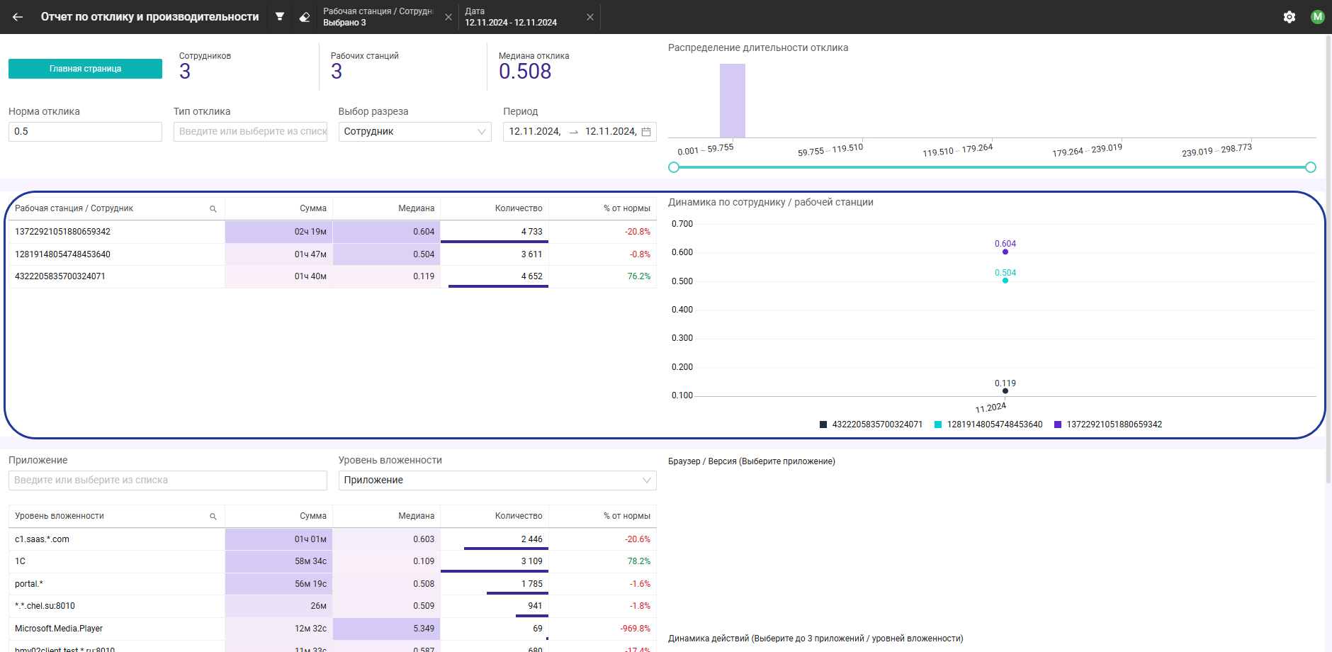Remove the Дата filter chip
This screenshot has height=652, width=1332.
(x=590, y=17)
